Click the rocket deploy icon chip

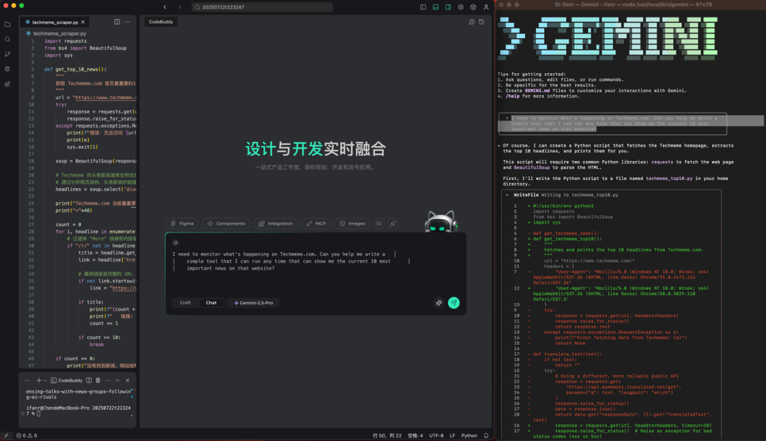point(393,223)
